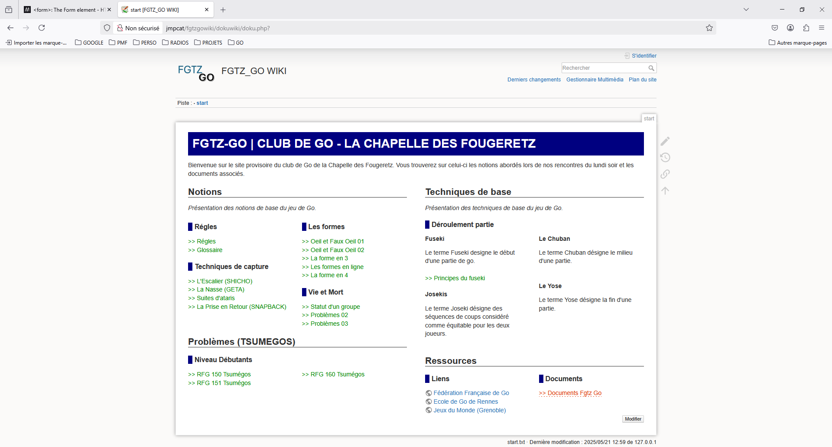
Task: Click the pencil edit page icon
Action: [665, 141]
